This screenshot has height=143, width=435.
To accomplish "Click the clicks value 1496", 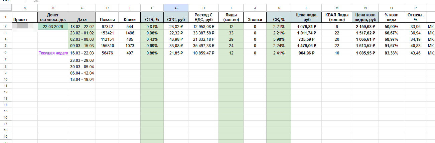I will coord(130,33).
